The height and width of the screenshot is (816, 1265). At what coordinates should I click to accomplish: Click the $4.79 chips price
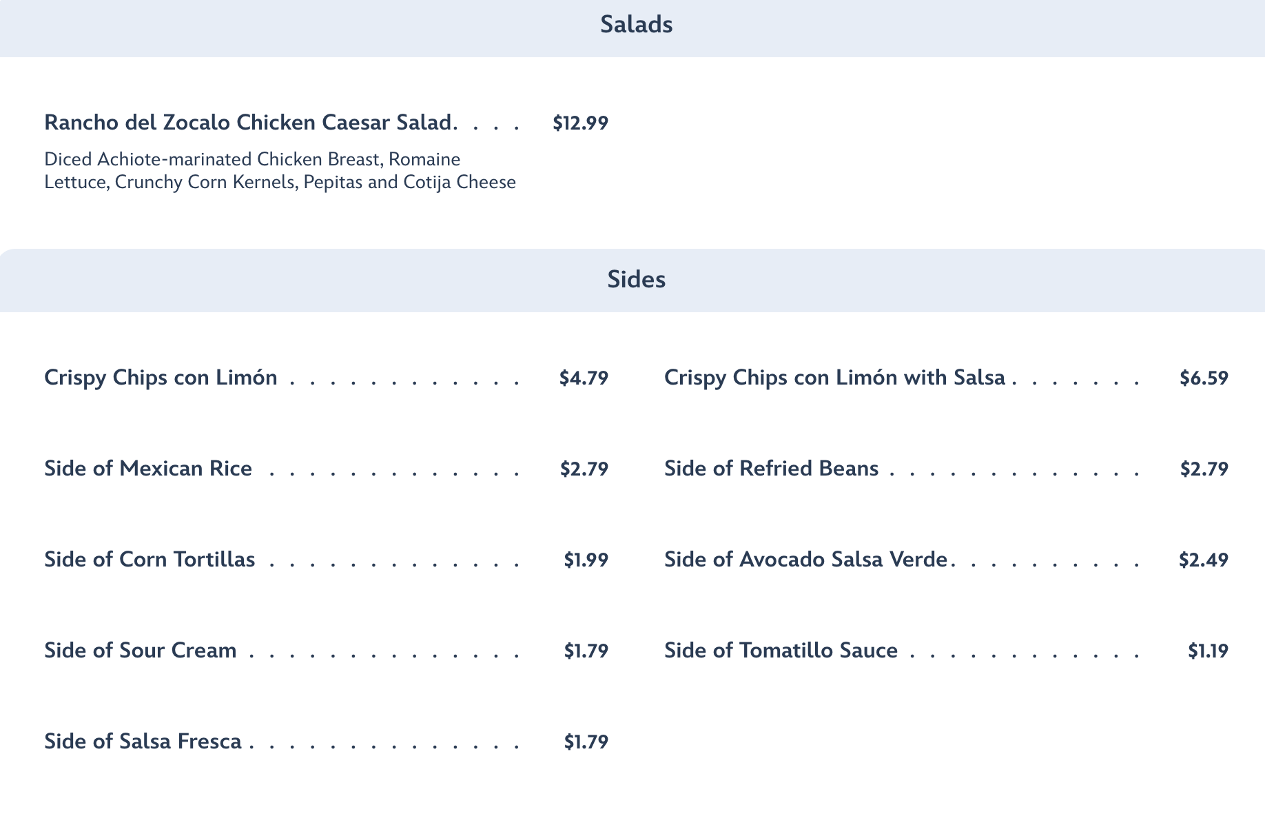click(x=584, y=378)
